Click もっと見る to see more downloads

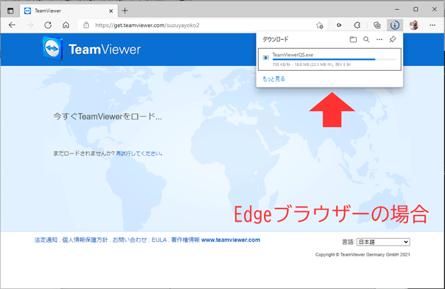273,79
